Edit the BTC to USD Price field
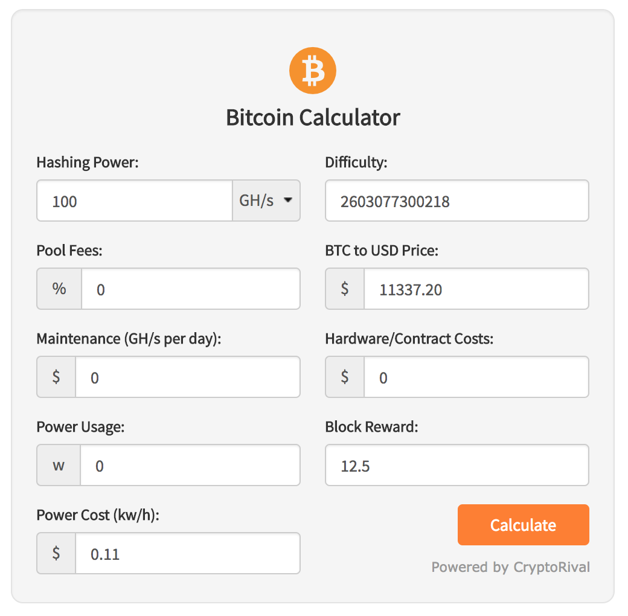Image resolution: width=628 pixels, height=616 pixels. click(x=476, y=289)
